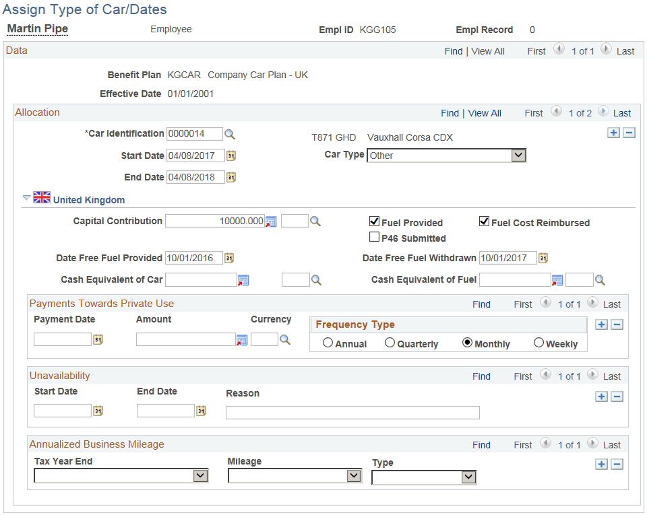Image resolution: width=647 pixels, height=515 pixels.
Task: Select the Annual frequency radio button
Action: (328, 342)
